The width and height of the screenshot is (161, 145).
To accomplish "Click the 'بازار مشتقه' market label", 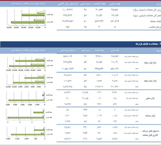I will 150,116.
